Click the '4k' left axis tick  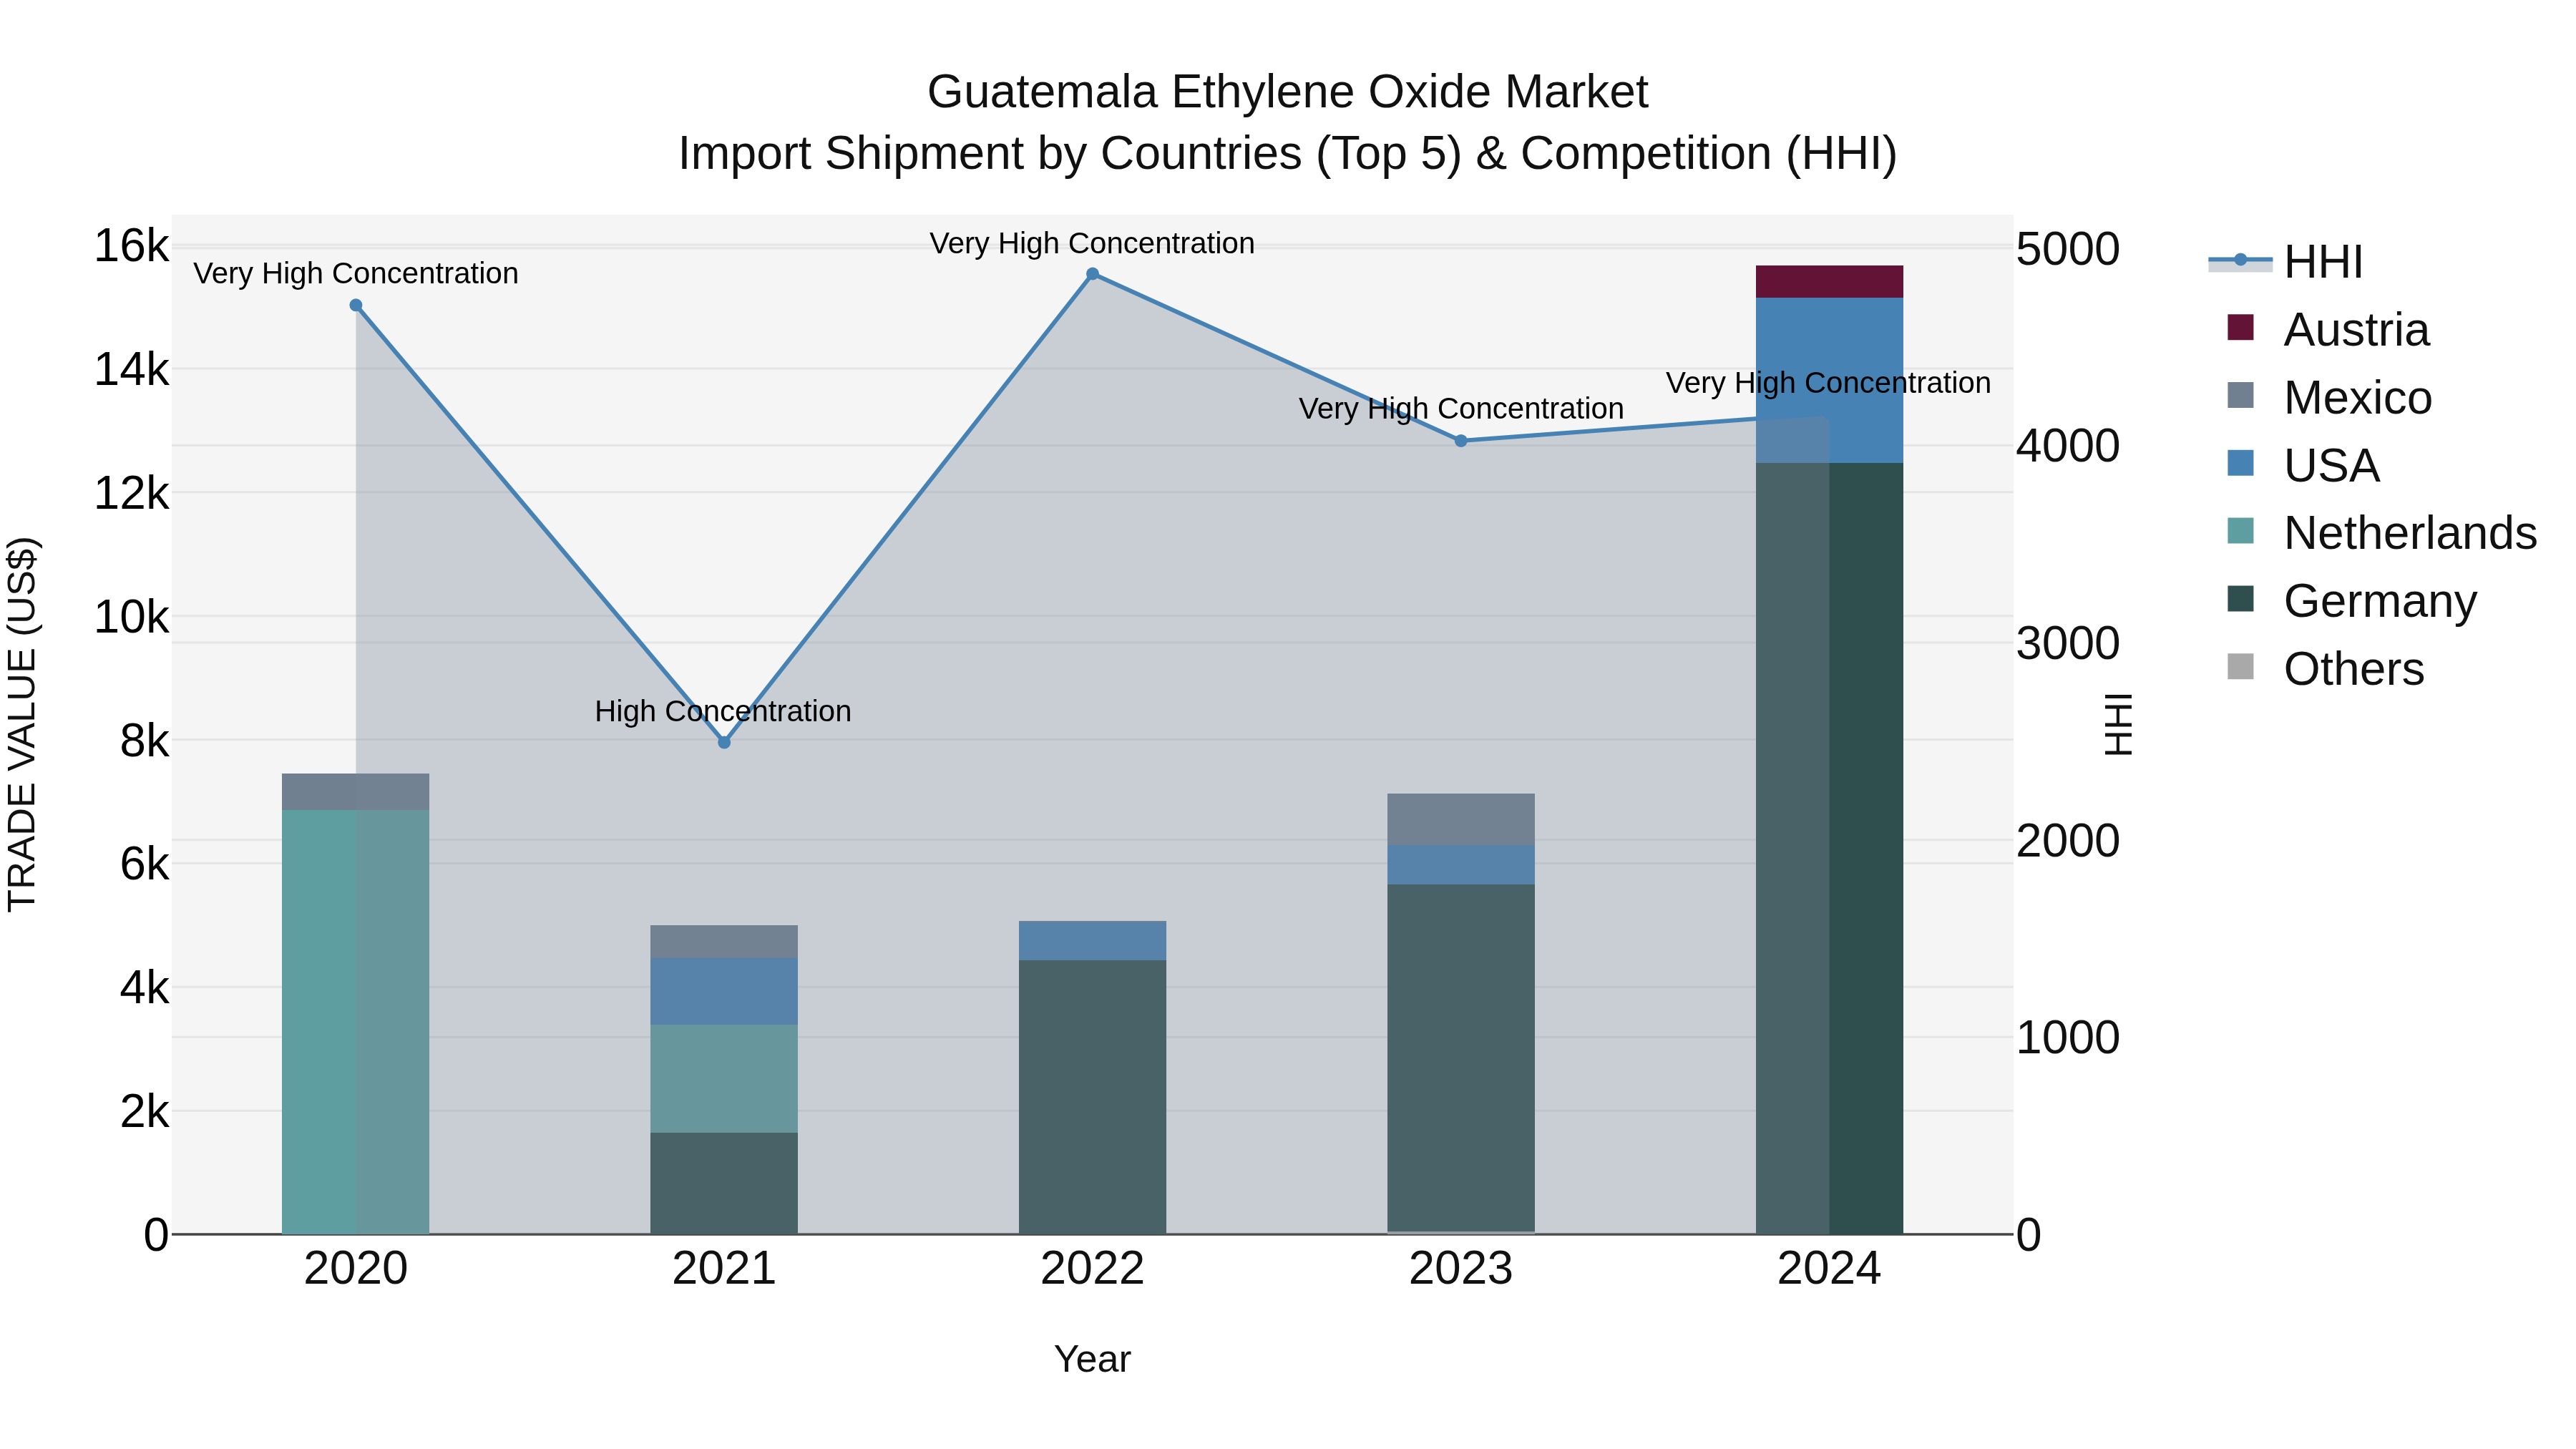[x=144, y=988]
